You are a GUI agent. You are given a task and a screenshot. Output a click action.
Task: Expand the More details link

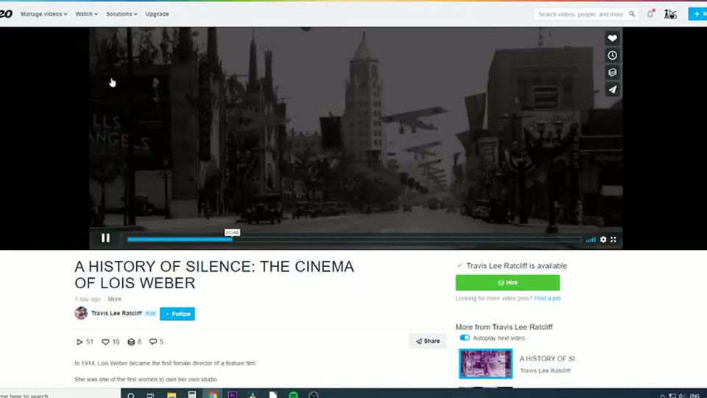[115, 299]
